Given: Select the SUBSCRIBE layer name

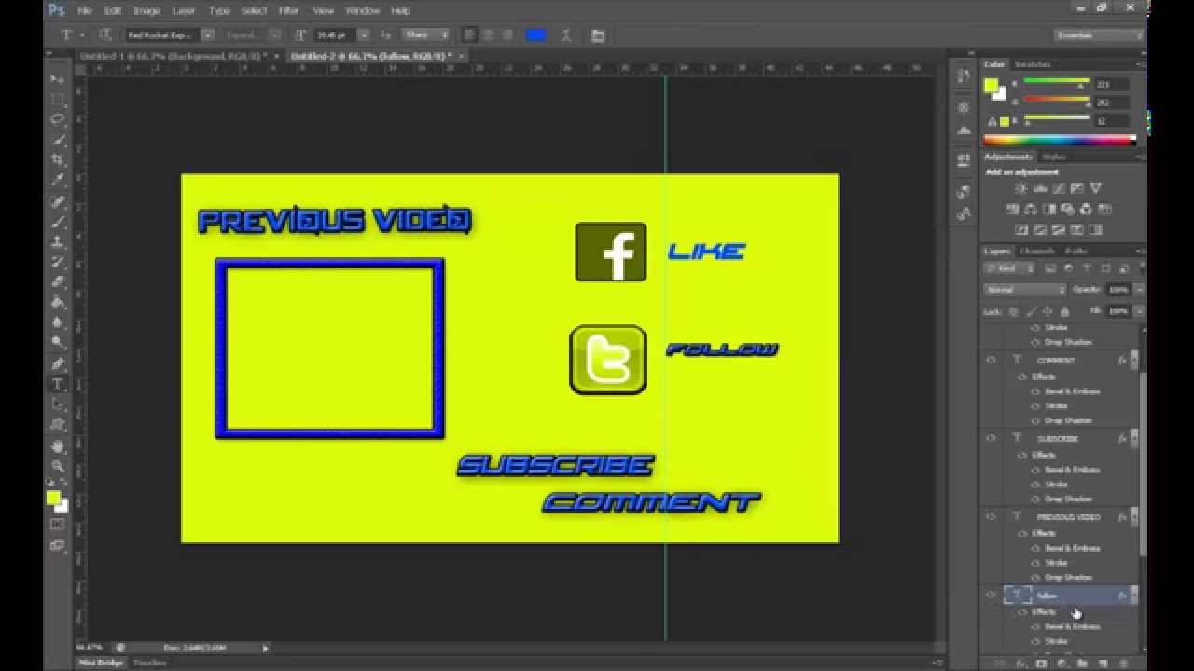Looking at the screenshot, I should [1058, 438].
